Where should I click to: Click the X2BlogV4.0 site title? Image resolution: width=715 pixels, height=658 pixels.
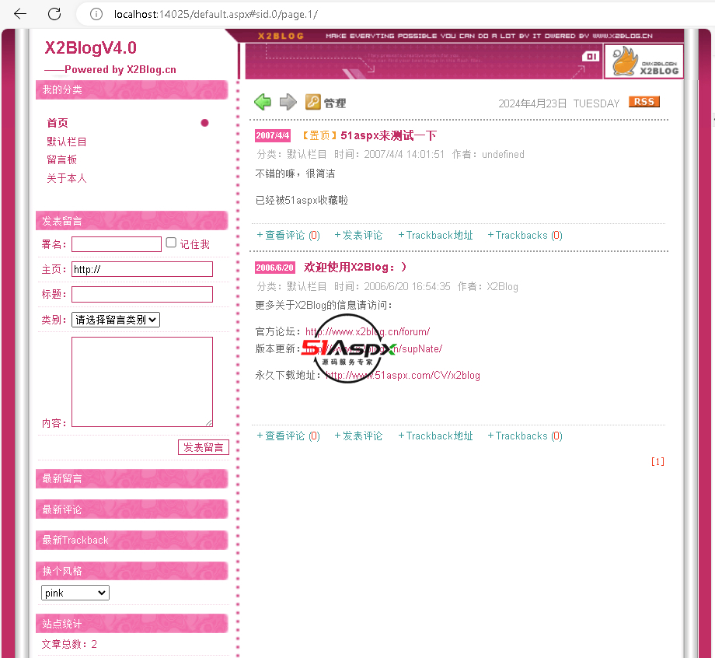(90, 48)
